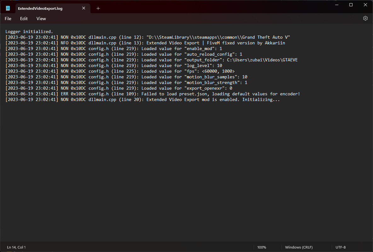Click the ERR preset.json failure log line

(153, 94)
